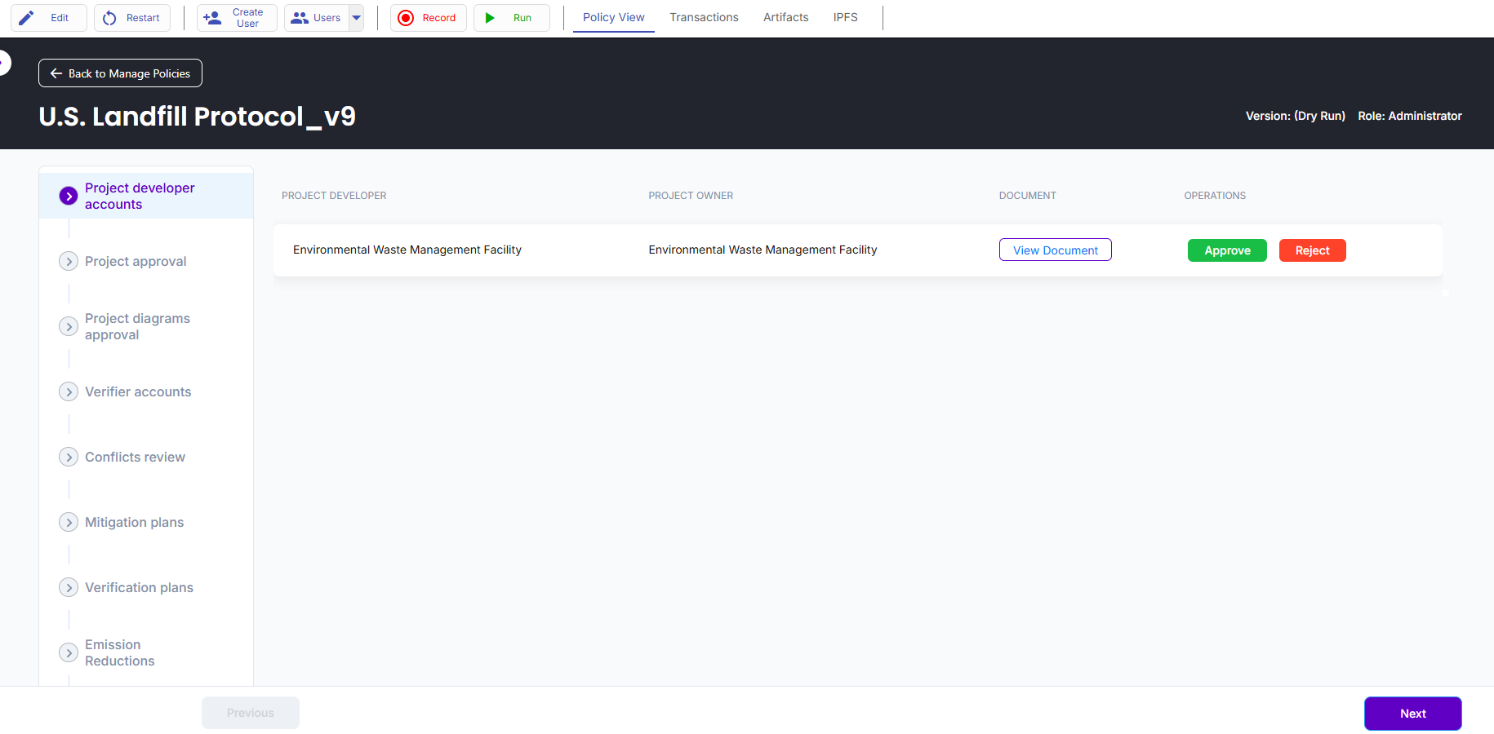Select Conflicts review in the sidebar

[135, 458]
